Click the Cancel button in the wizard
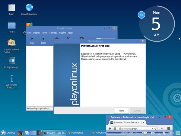 [x=137, y=111]
